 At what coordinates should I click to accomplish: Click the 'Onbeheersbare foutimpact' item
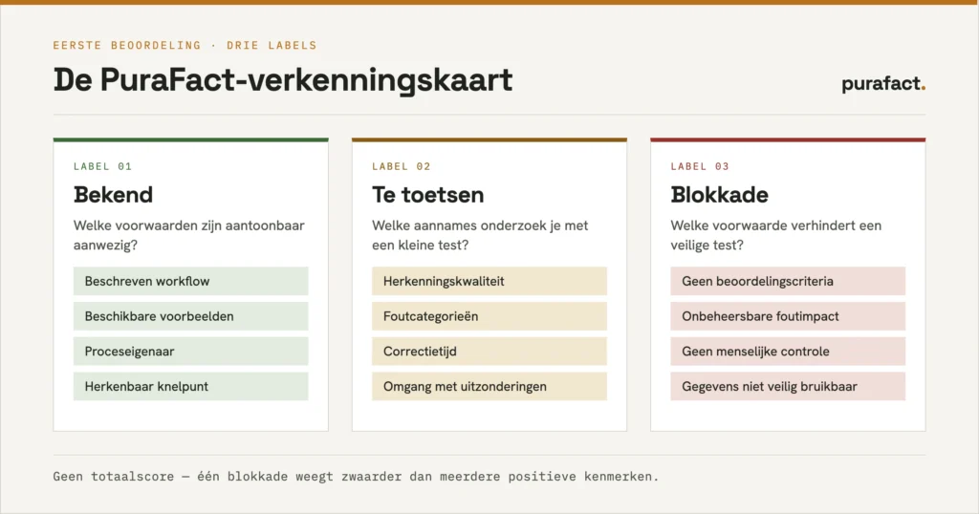(788, 316)
